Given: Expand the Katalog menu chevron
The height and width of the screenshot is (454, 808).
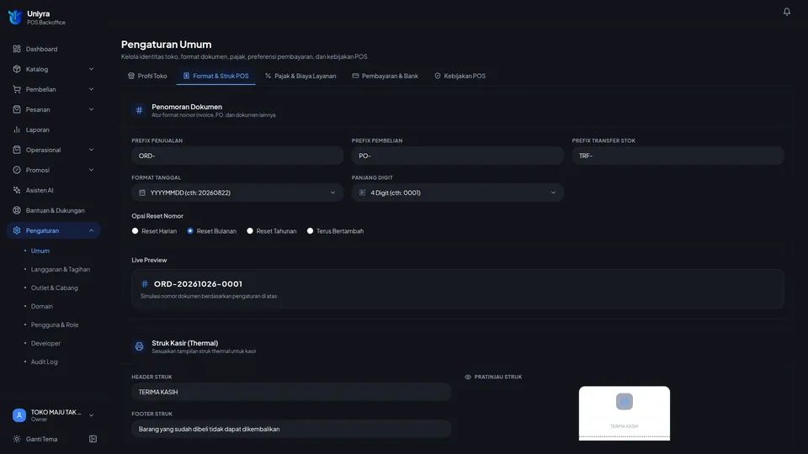Looking at the screenshot, I should click(91, 69).
